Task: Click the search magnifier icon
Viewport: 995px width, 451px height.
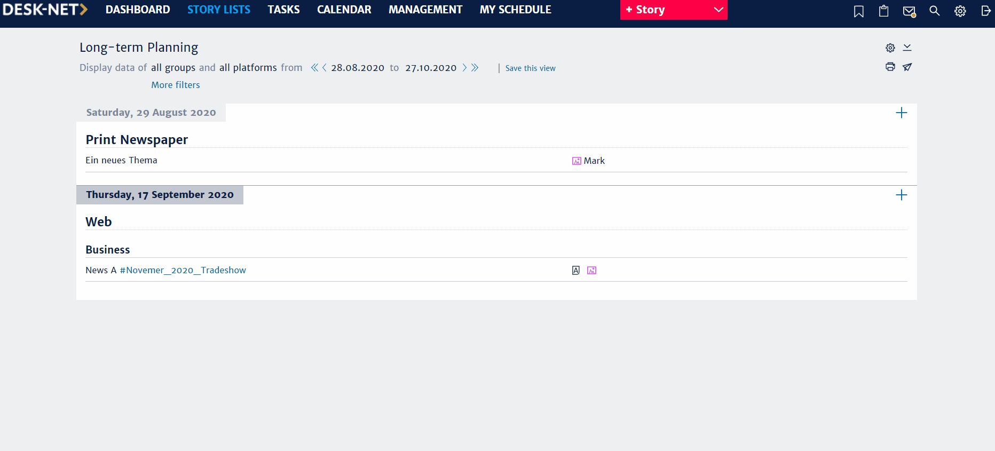Action: pyautogui.click(x=934, y=11)
